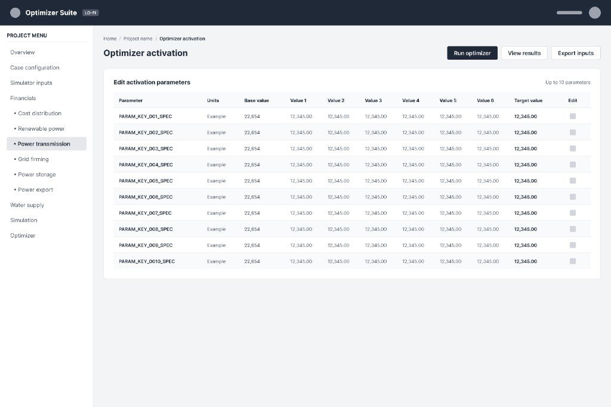
Task: Enable editing for PARAM_KEY_007_SPEC row
Action: click(572, 213)
